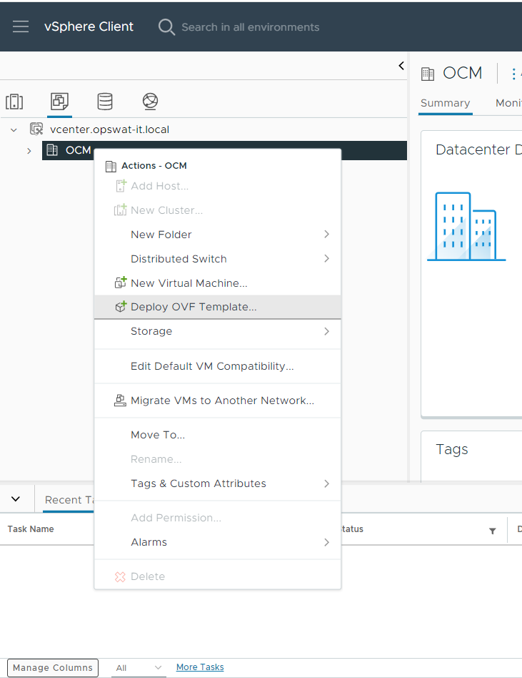Image resolution: width=522 pixels, height=678 pixels.
Task: Select Migrate VMs to Another Network...
Action: [218, 401]
